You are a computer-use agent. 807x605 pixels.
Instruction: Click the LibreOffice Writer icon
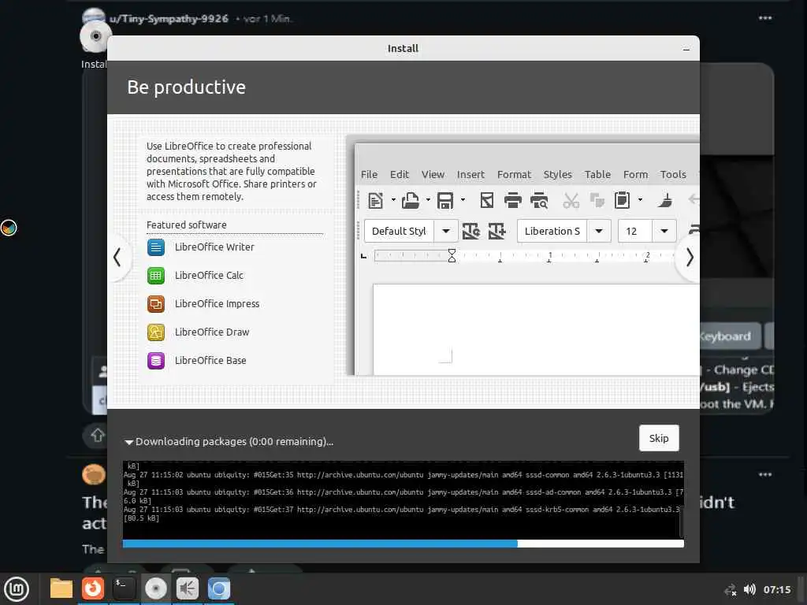click(156, 247)
